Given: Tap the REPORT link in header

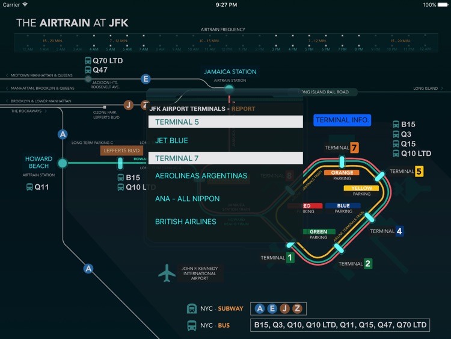Looking at the screenshot, I should click(243, 109).
